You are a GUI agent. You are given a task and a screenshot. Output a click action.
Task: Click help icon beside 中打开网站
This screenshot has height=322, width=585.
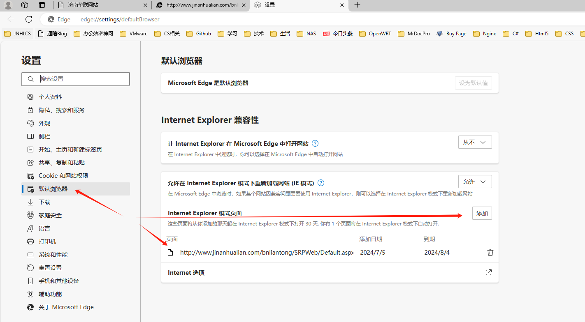pyautogui.click(x=315, y=143)
